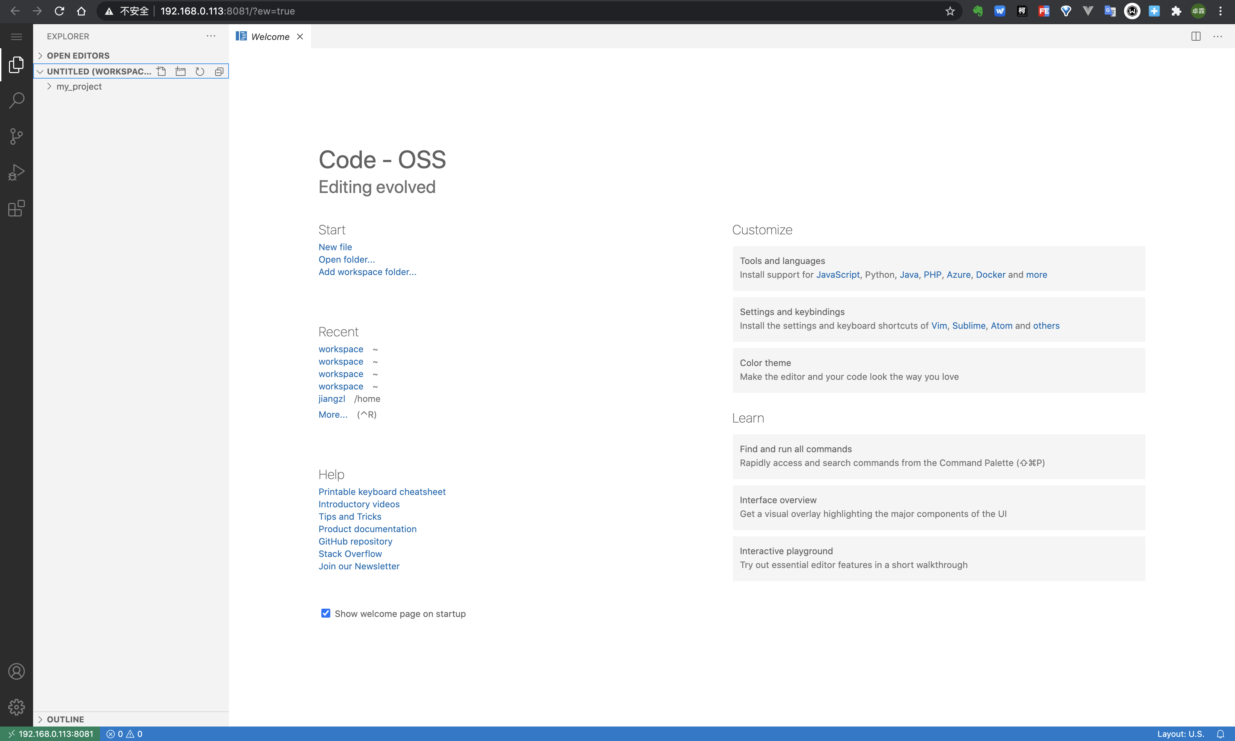Viewport: 1235px width, 741px height.
Task: Open Stack Overflow link
Action: pos(350,554)
